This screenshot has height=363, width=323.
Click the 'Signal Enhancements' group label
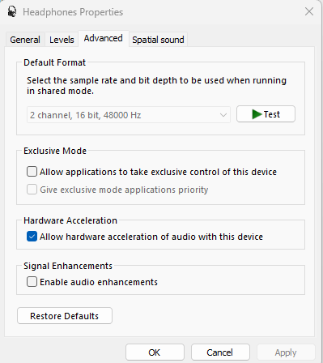click(x=68, y=266)
